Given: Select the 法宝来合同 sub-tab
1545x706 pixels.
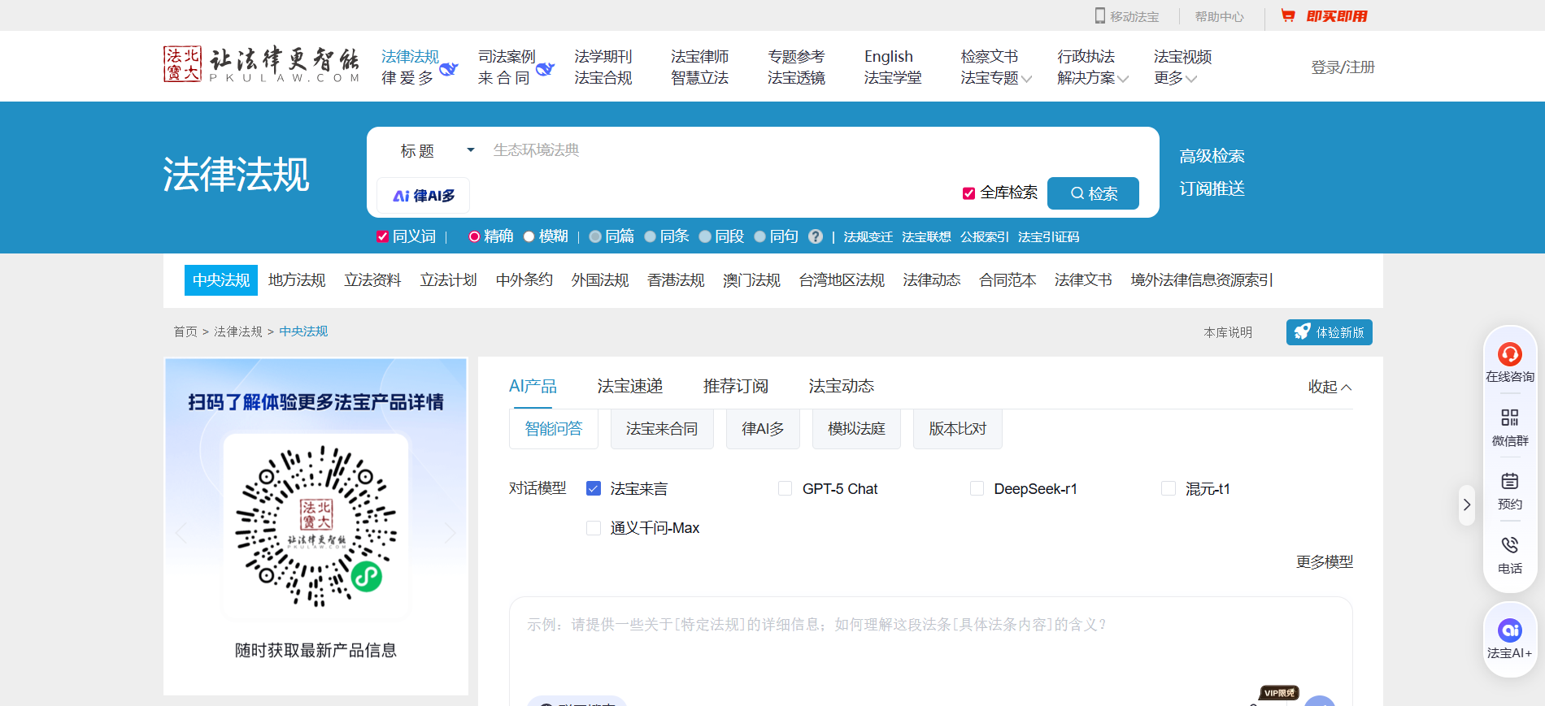Looking at the screenshot, I should [x=662, y=429].
